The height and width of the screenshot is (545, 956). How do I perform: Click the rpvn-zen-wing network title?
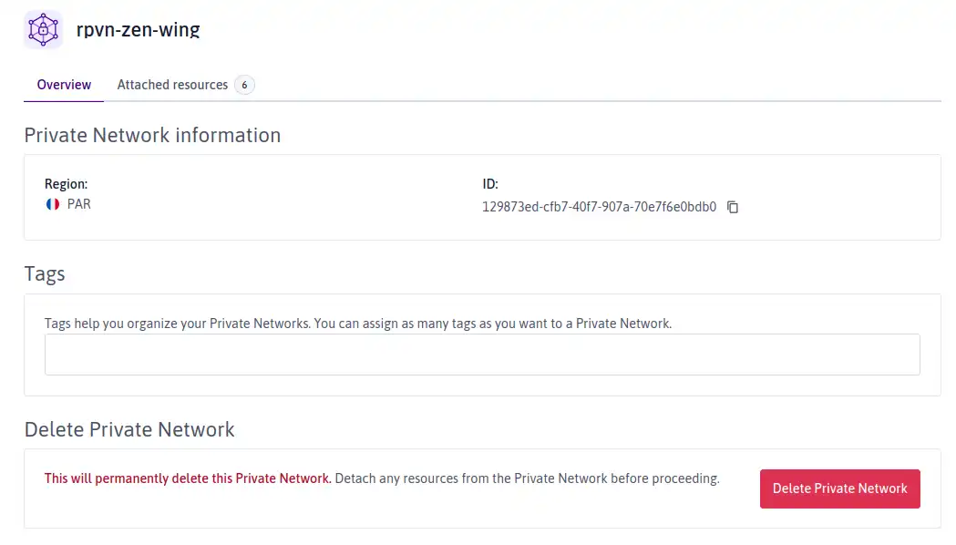pyautogui.click(x=138, y=29)
